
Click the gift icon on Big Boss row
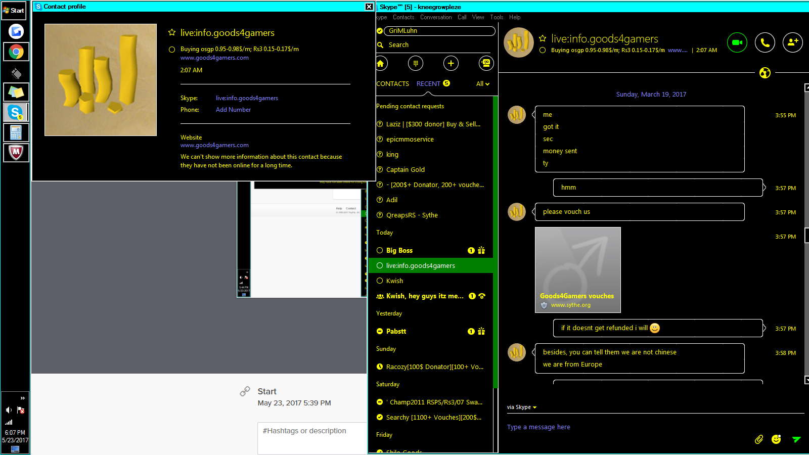481,250
